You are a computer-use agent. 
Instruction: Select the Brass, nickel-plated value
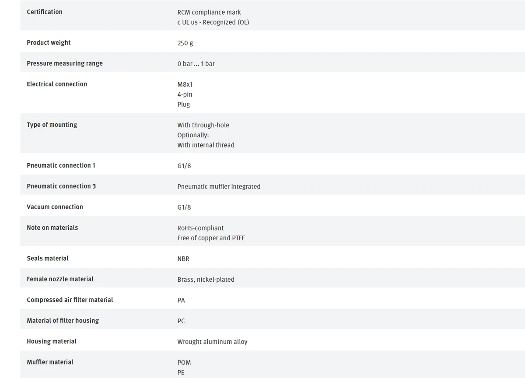click(x=206, y=280)
